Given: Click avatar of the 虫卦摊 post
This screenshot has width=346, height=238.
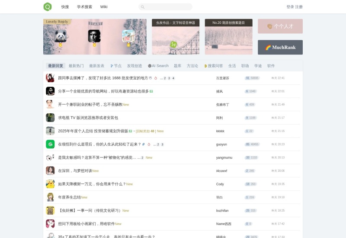Looking at the screenshot, I should click(x=50, y=210).
